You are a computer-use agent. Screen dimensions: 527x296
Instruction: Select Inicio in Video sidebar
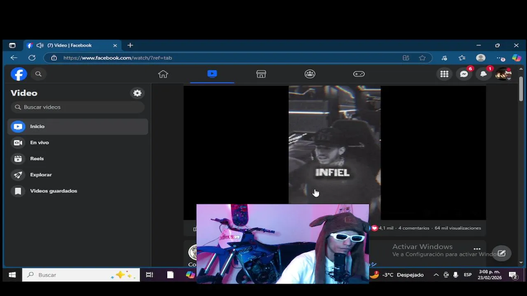77,126
